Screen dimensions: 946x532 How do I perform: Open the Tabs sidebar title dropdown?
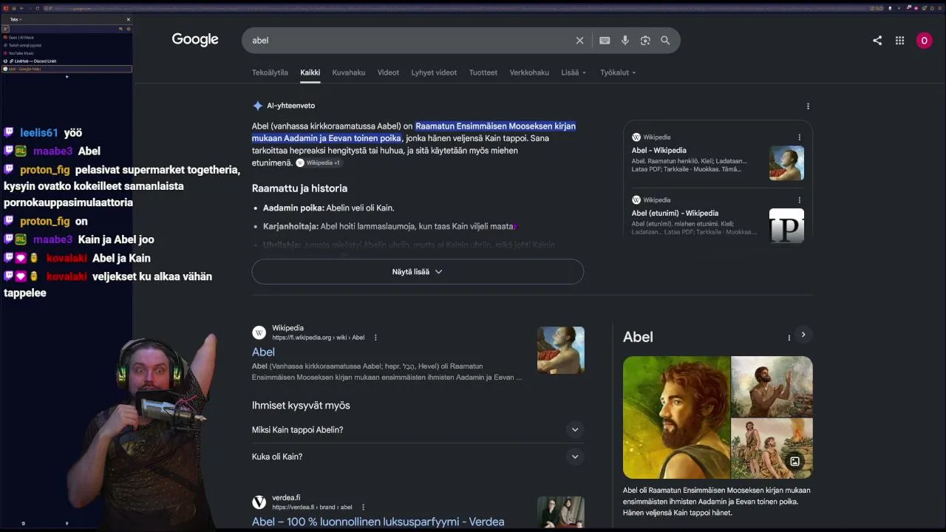tap(16, 19)
